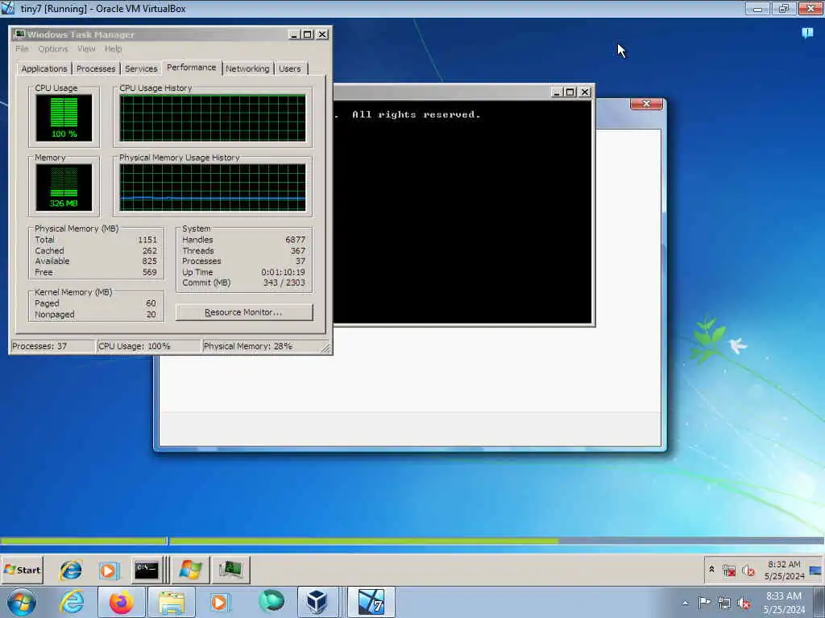Open Task Manager File menu
Viewport: 825px width, 618px height.
click(22, 49)
